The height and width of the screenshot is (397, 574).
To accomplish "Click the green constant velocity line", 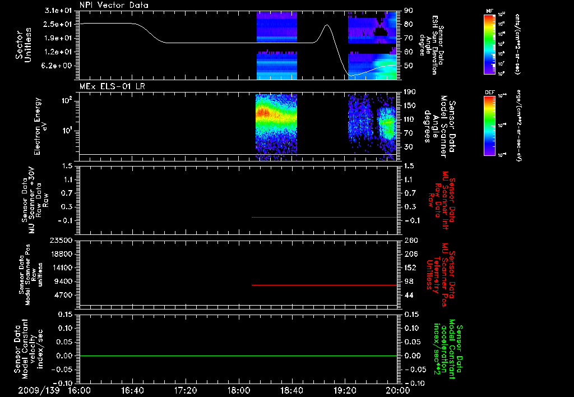I will coord(238,356).
